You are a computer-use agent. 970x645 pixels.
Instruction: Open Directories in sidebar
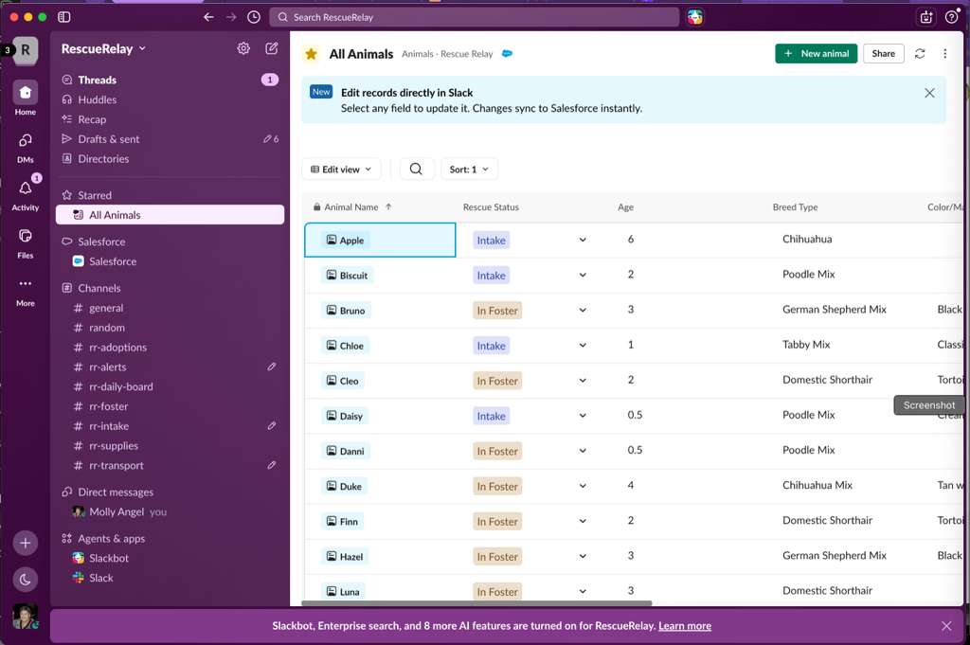(x=170, y=159)
